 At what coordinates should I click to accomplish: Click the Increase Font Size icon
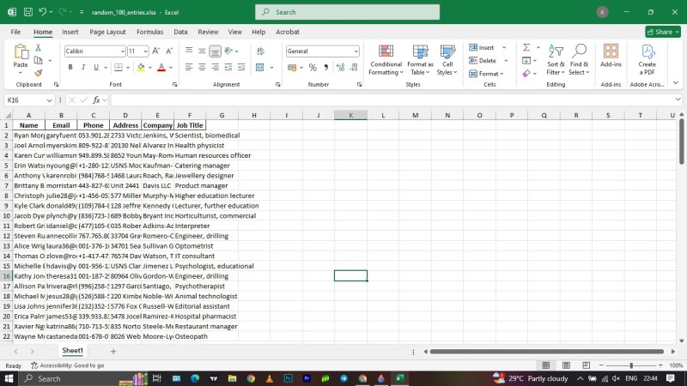pyautogui.click(x=157, y=51)
